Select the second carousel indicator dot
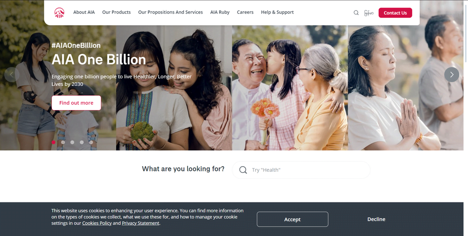468x236 pixels. pos(63,143)
